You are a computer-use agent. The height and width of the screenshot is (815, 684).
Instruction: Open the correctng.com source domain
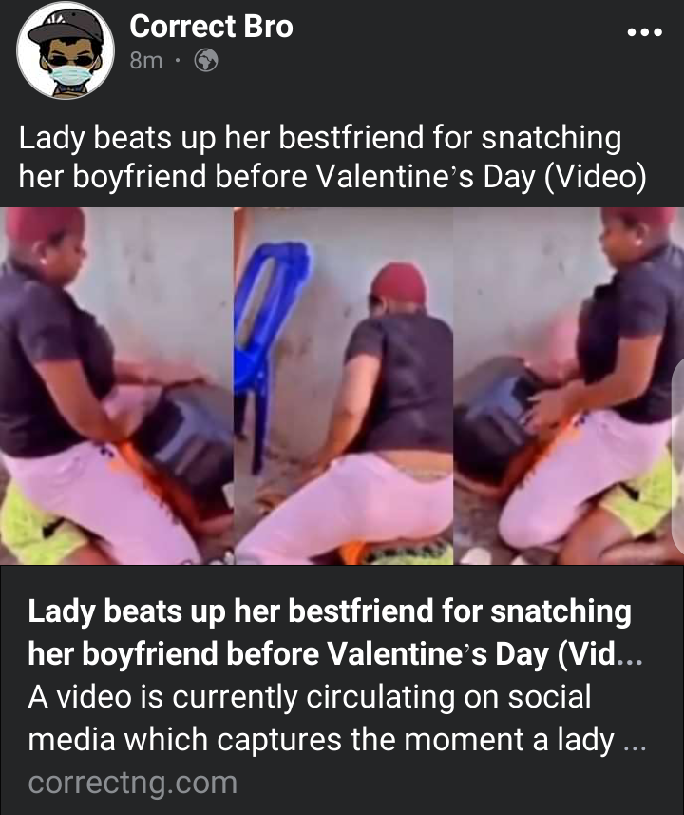[132, 783]
